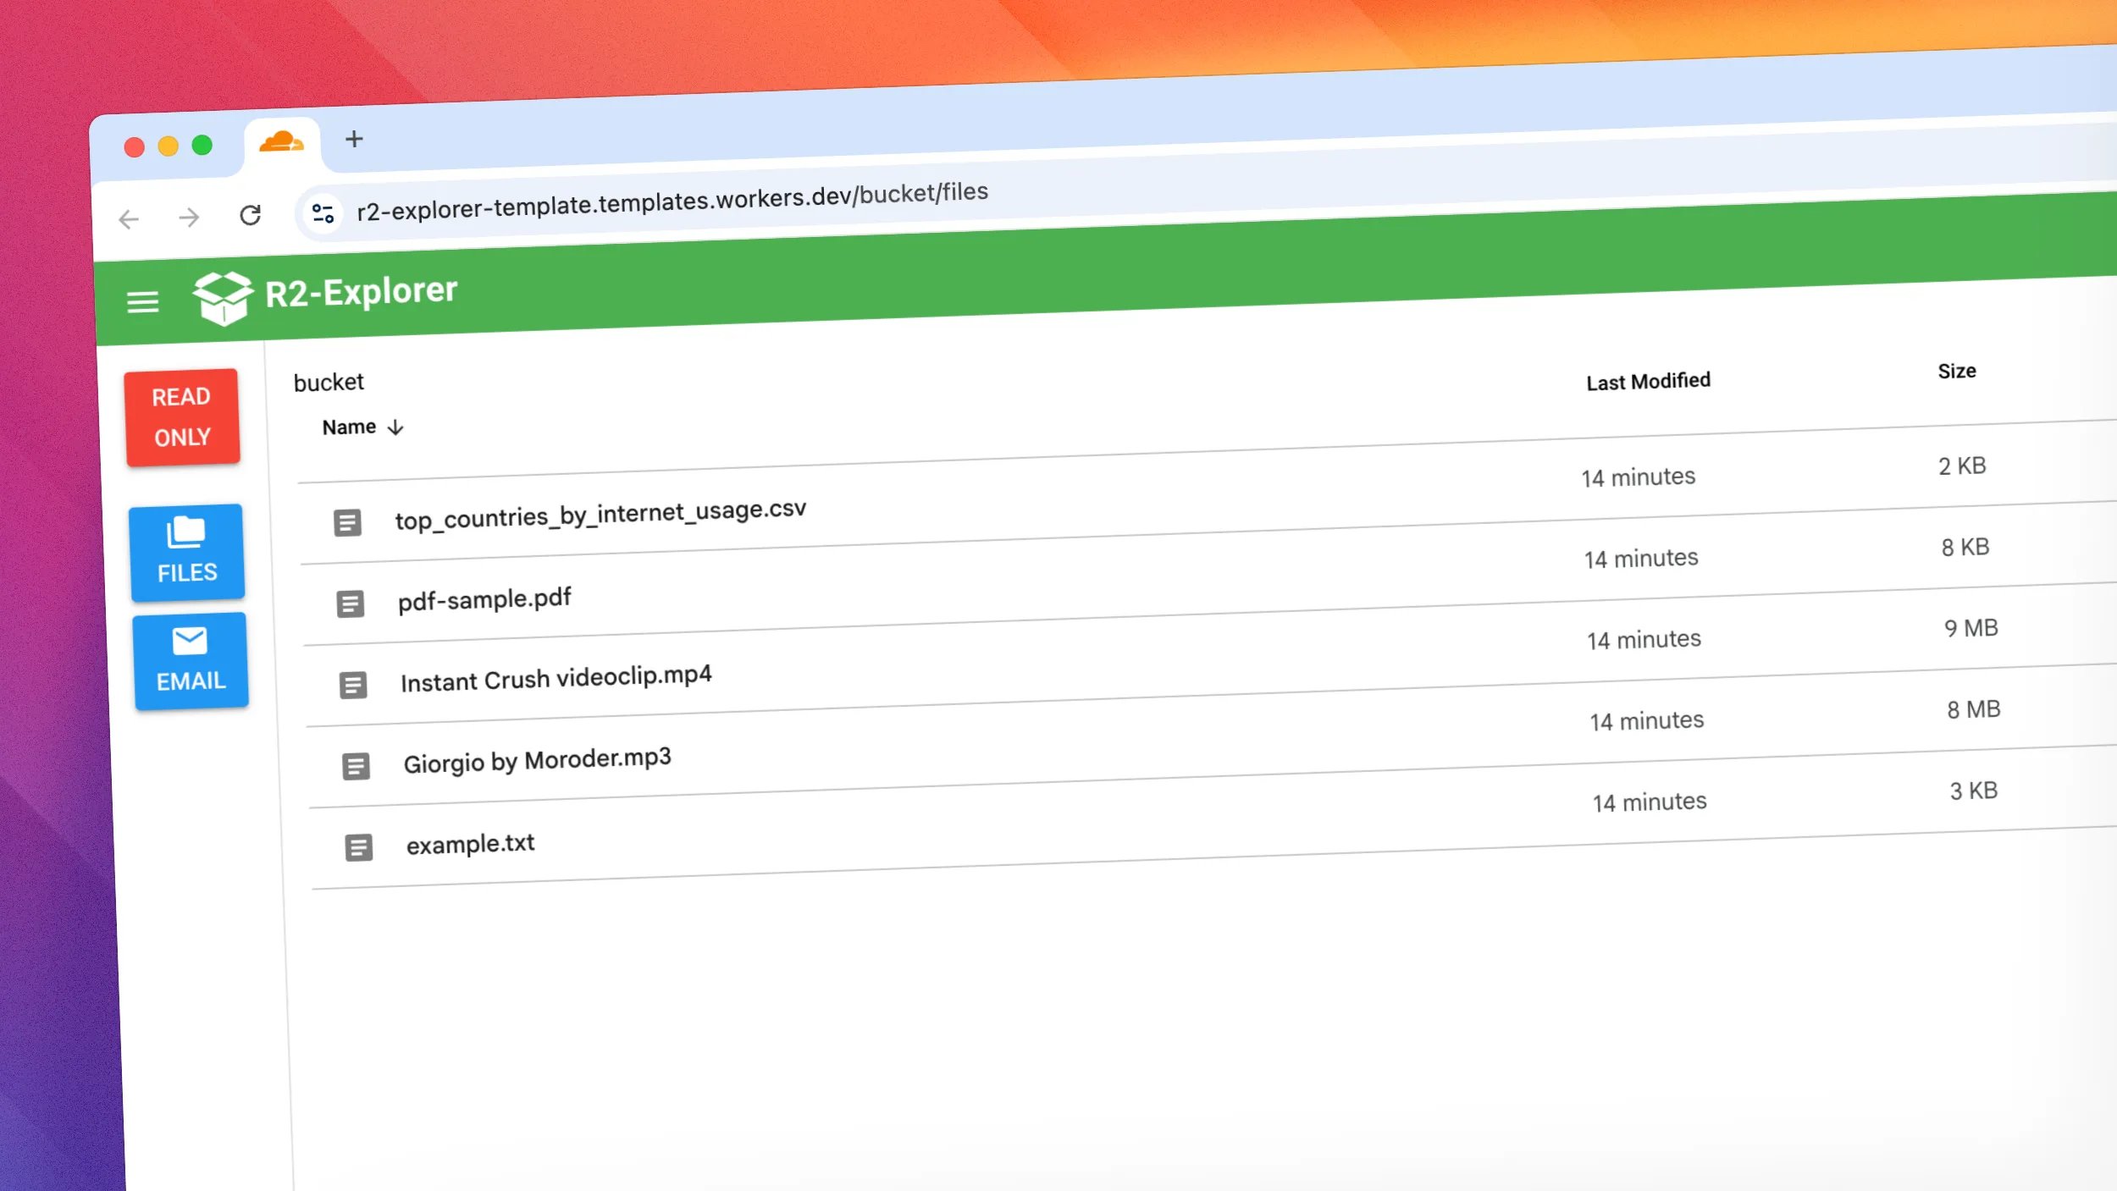
Task: Click the 3 KB size cell
Action: coord(1974,791)
